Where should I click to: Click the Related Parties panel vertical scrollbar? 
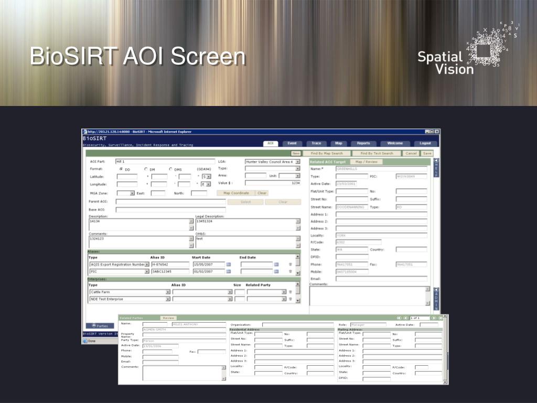[x=445, y=349]
